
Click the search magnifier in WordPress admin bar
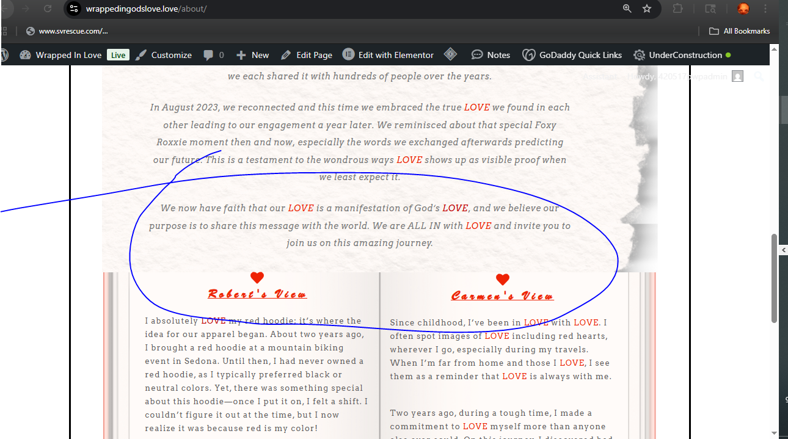[759, 76]
